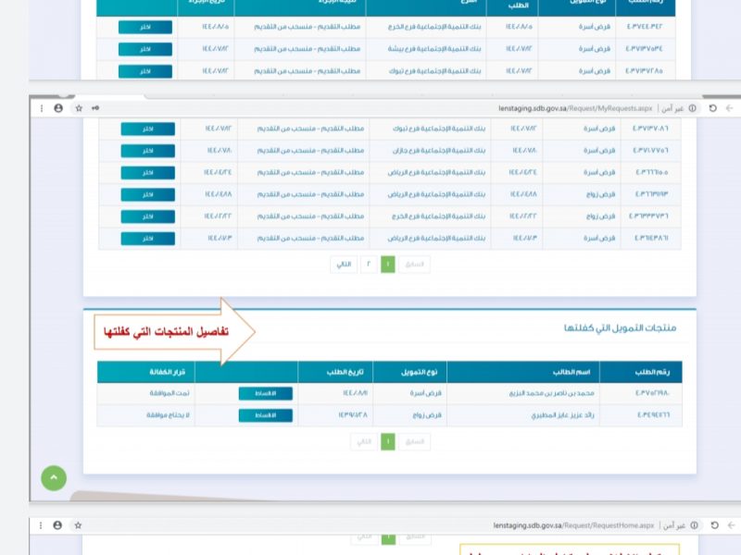741x555 pixels.
Task: Focus the address bar showing Request/RequestHome.aspx
Action: [x=573, y=525]
